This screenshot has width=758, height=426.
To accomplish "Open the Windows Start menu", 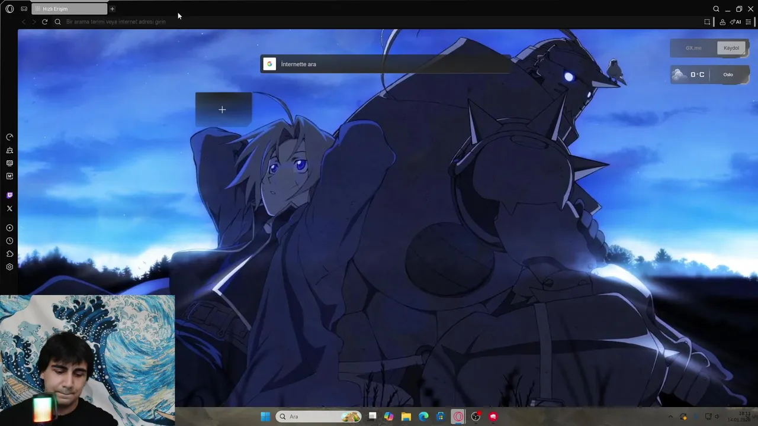I will (x=265, y=417).
